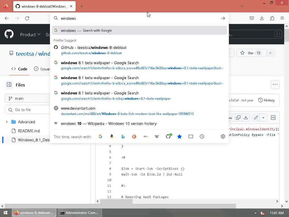Click the muted volume tray icon
The width and height of the screenshot is (289, 217).
262,213
